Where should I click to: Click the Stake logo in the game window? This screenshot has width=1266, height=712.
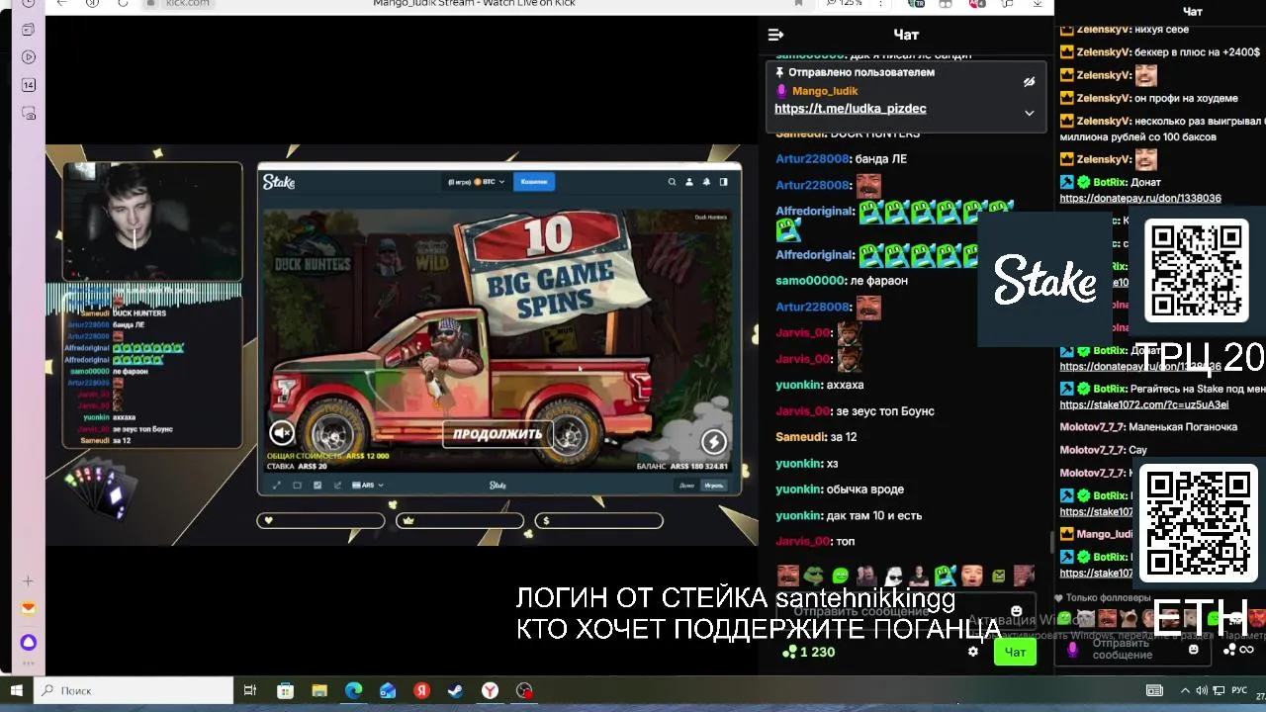click(279, 182)
